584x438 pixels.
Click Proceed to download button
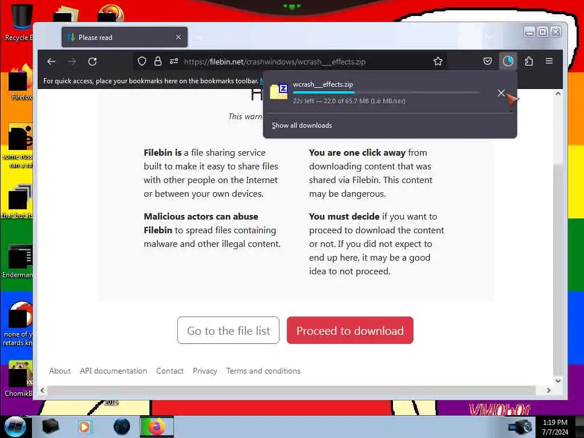(x=350, y=330)
